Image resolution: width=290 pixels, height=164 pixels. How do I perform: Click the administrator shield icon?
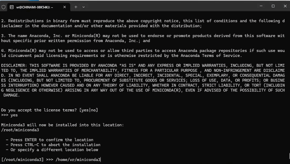(x=4, y=7)
